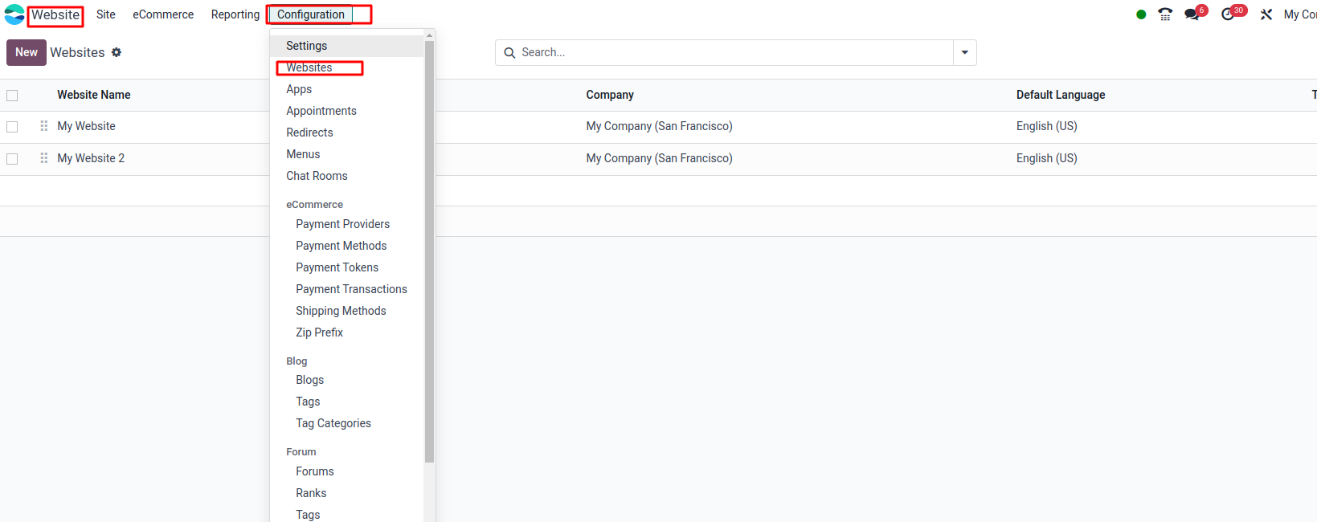
Task: Toggle the select-all checkbox in header
Action: (12, 96)
